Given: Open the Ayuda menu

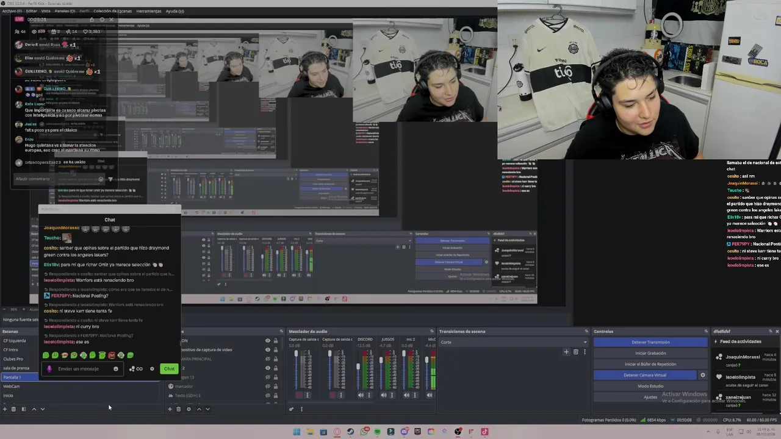Looking at the screenshot, I should click(175, 11).
